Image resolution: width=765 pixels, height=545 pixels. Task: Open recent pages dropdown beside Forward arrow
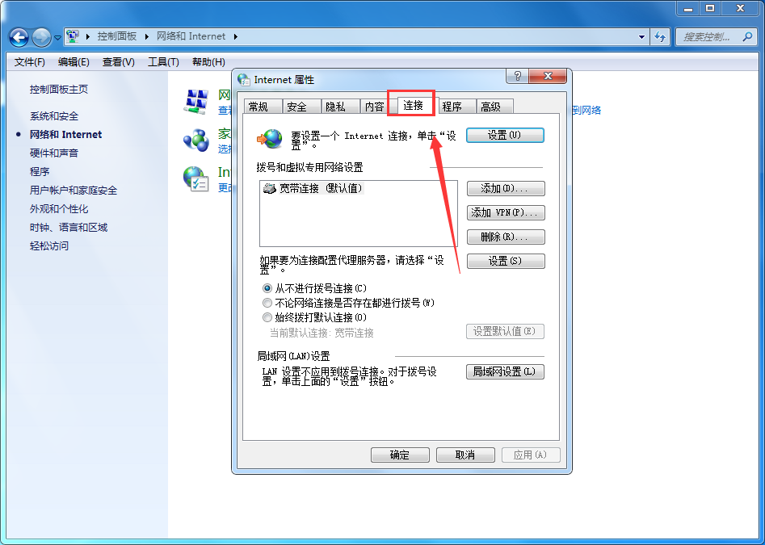pos(57,37)
